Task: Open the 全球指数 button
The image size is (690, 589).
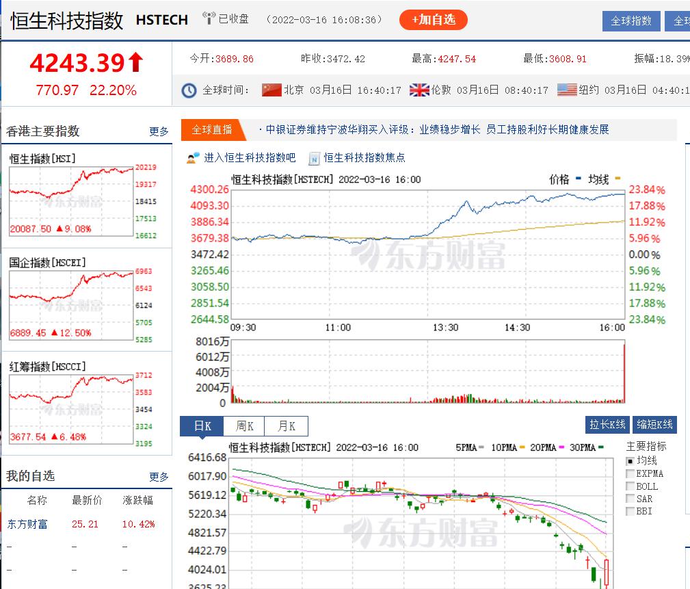Action: click(631, 21)
